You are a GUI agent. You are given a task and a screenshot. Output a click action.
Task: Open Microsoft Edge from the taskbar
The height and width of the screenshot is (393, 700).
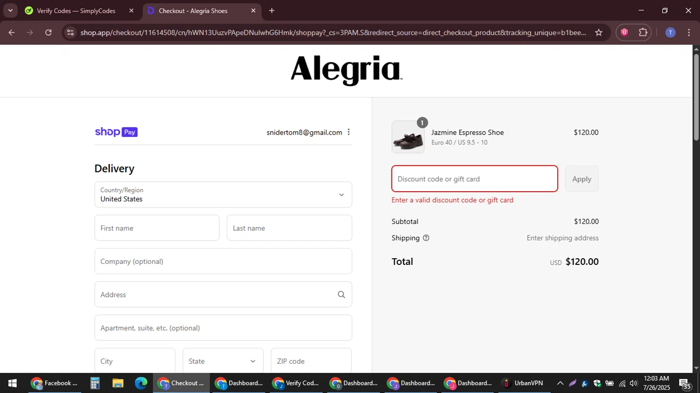pyautogui.click(x=141, y=383)
